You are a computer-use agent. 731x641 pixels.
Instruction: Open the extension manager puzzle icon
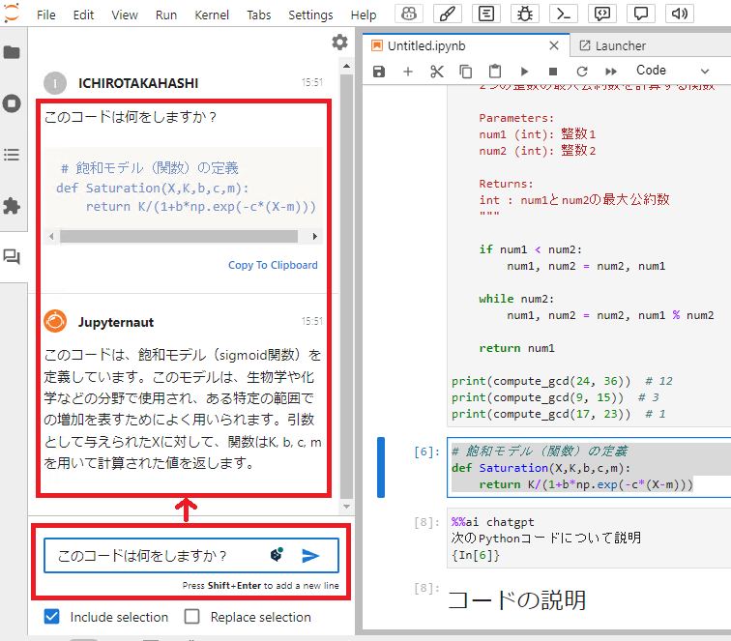(12, 206)
